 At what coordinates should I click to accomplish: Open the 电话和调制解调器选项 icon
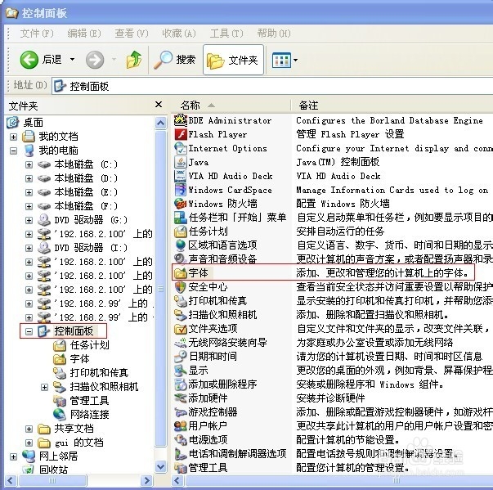pos(181,453)
